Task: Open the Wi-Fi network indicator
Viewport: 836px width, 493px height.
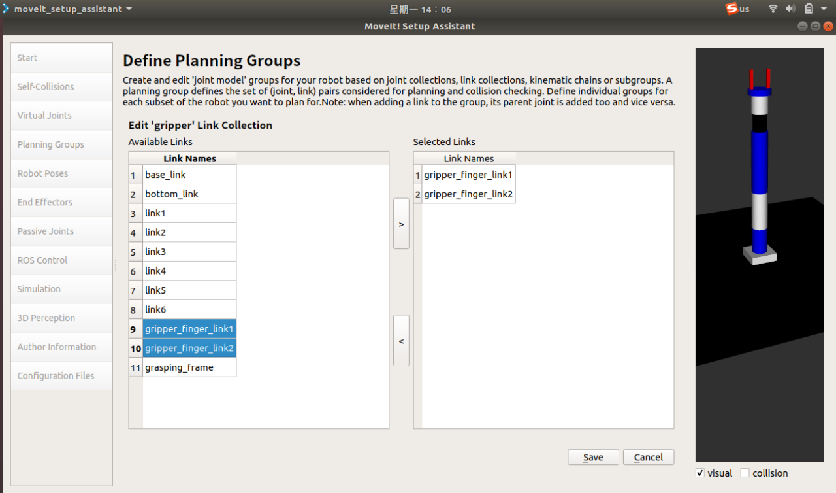Action: (773, 8)
